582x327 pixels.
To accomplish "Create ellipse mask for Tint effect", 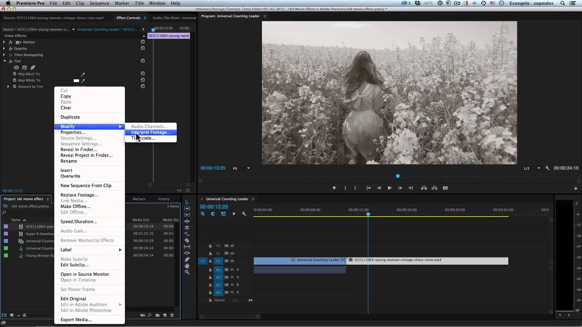I will pyautogui.click(x=16, y=68).
